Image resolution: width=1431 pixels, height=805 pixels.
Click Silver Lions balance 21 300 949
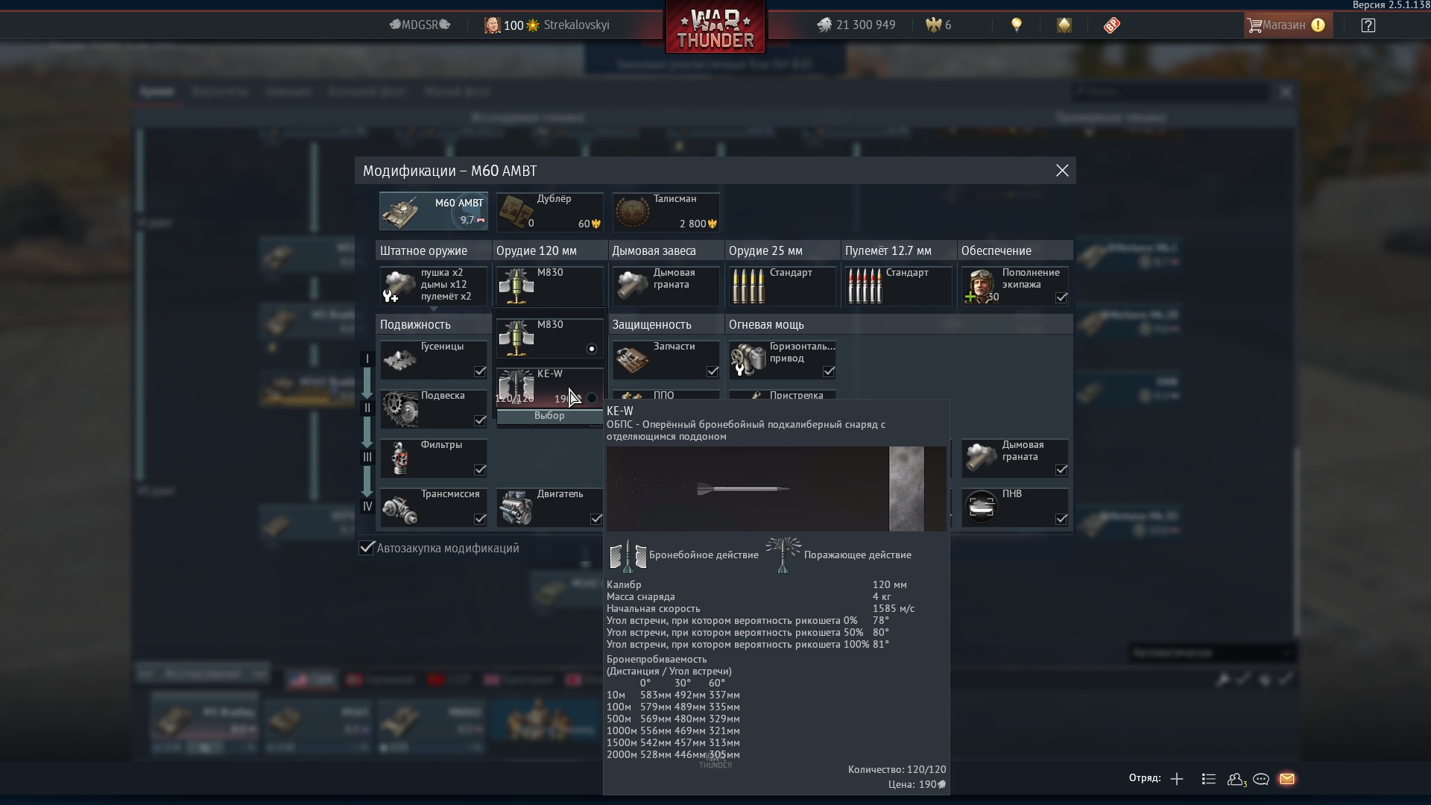[x=856, y=25]
